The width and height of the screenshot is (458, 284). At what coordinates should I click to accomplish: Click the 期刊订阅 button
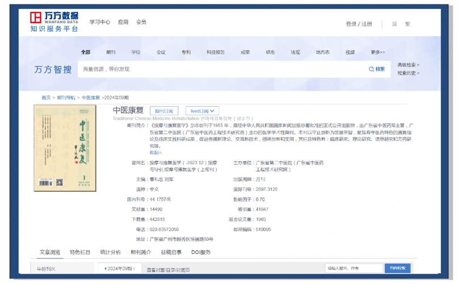point(164,111)
